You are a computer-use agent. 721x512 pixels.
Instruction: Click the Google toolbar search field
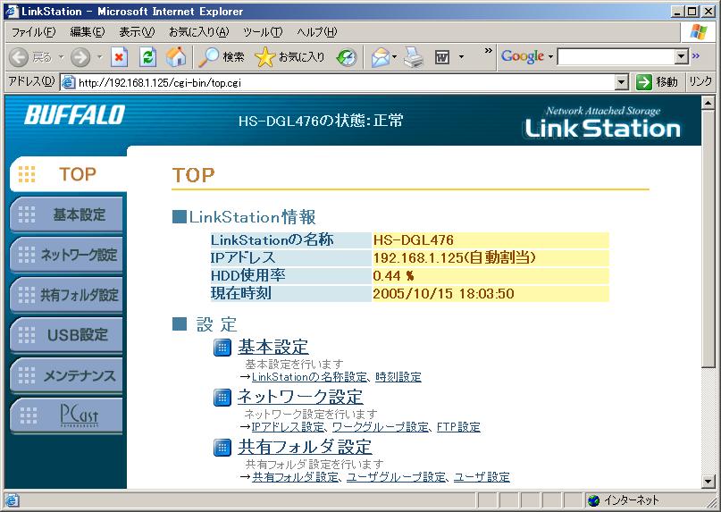click(616, 57)
